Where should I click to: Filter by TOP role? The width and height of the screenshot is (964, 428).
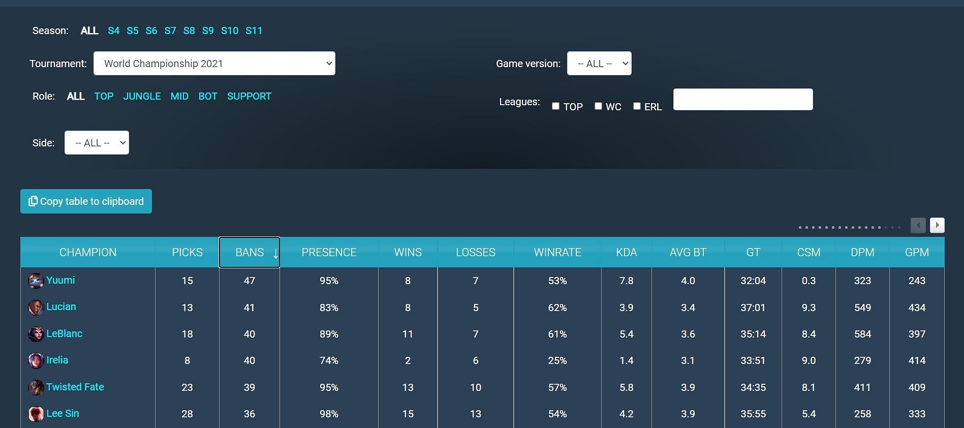(x=104, y=96)
